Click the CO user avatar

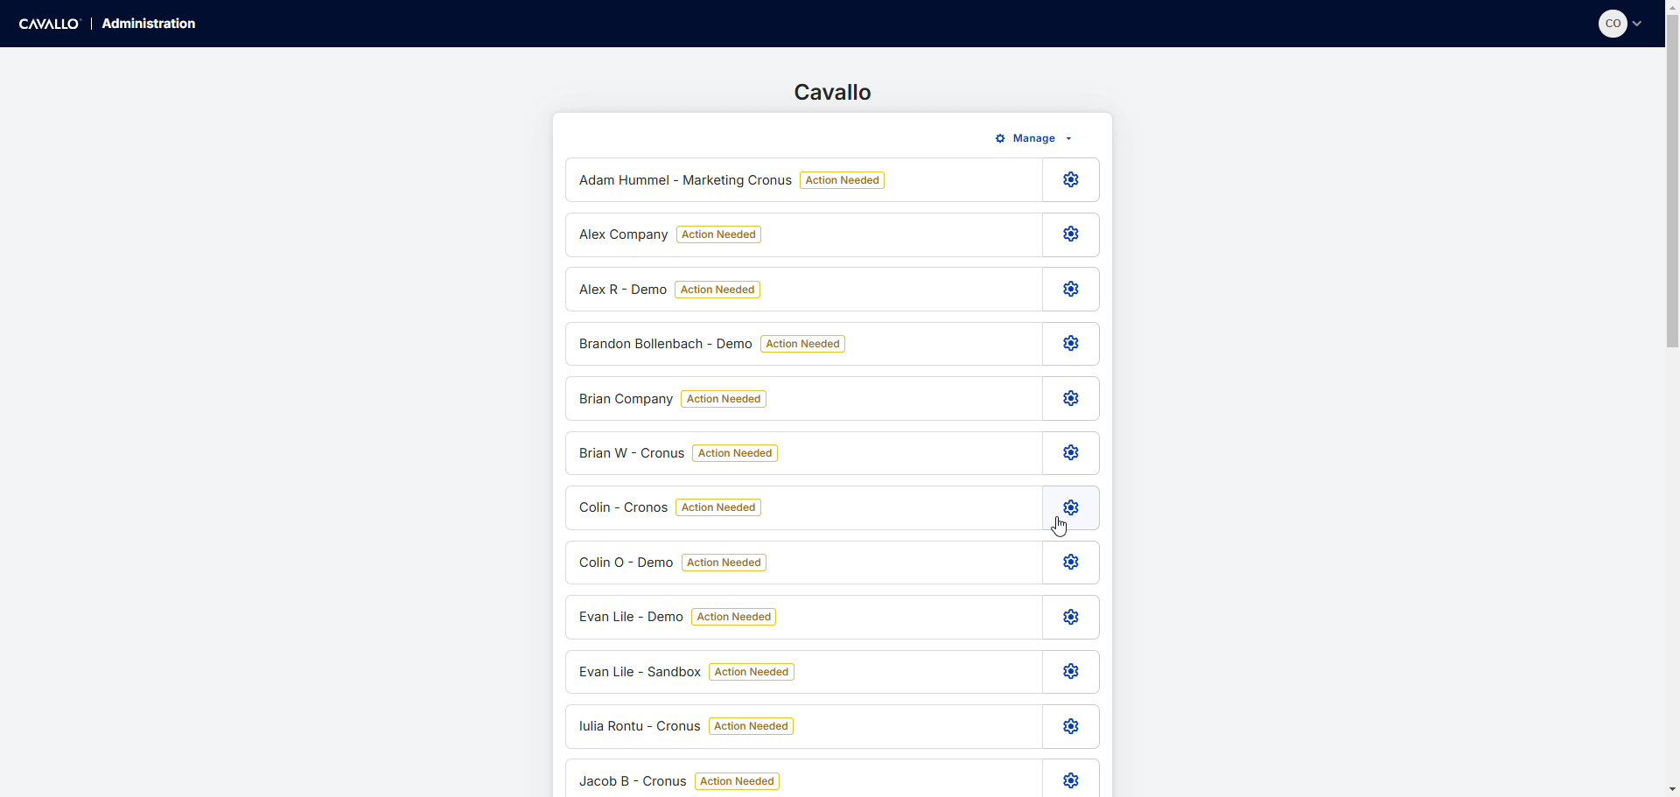(x=1613, y=24)
